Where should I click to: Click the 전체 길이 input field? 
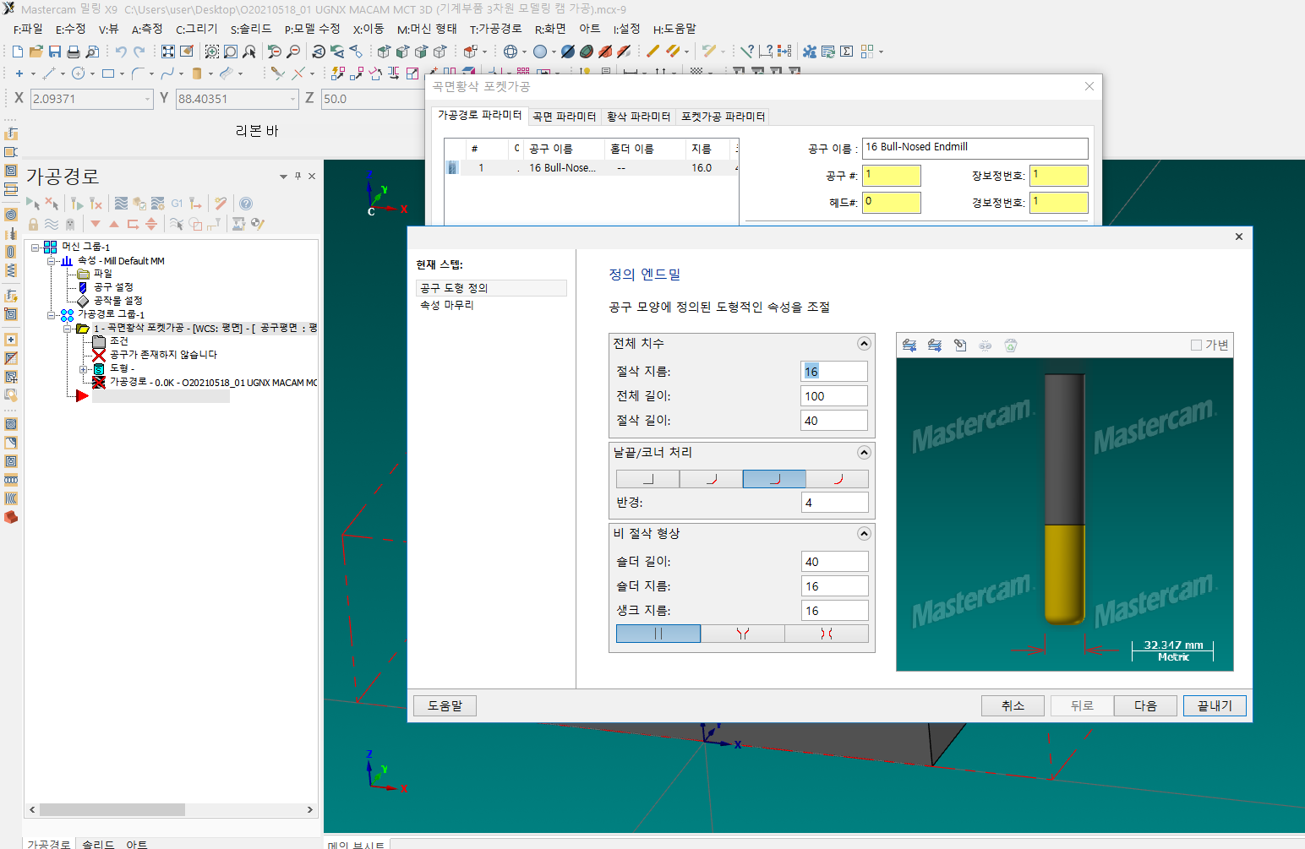pyautogui.click(x=834, y=396)
